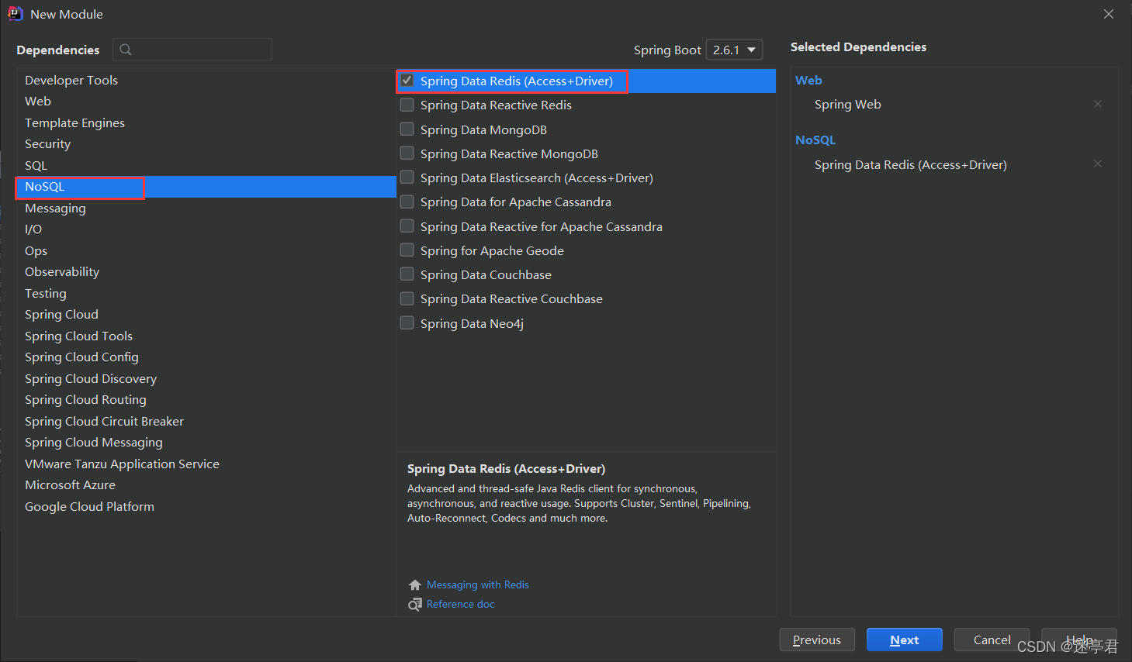Select the NoSQL category

click(206, 187)
